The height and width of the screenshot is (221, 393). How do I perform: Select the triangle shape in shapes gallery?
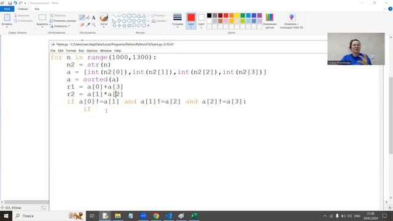coord(144,16)
